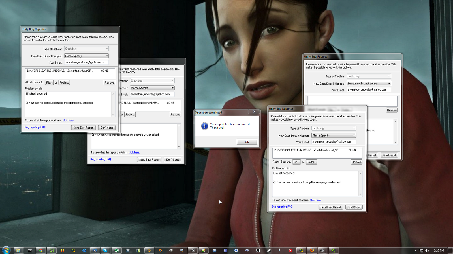Open 'Please Specify' dropdown in partly hidden middle Bug Reporter

[x=152, y=88]
